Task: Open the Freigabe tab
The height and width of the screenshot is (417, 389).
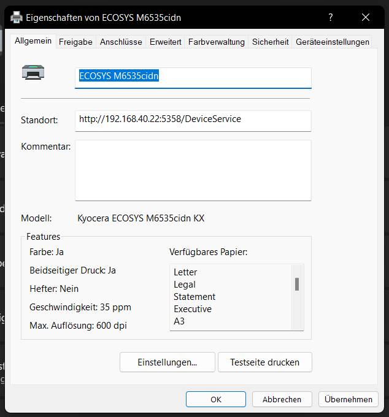Action: (75, 42)
